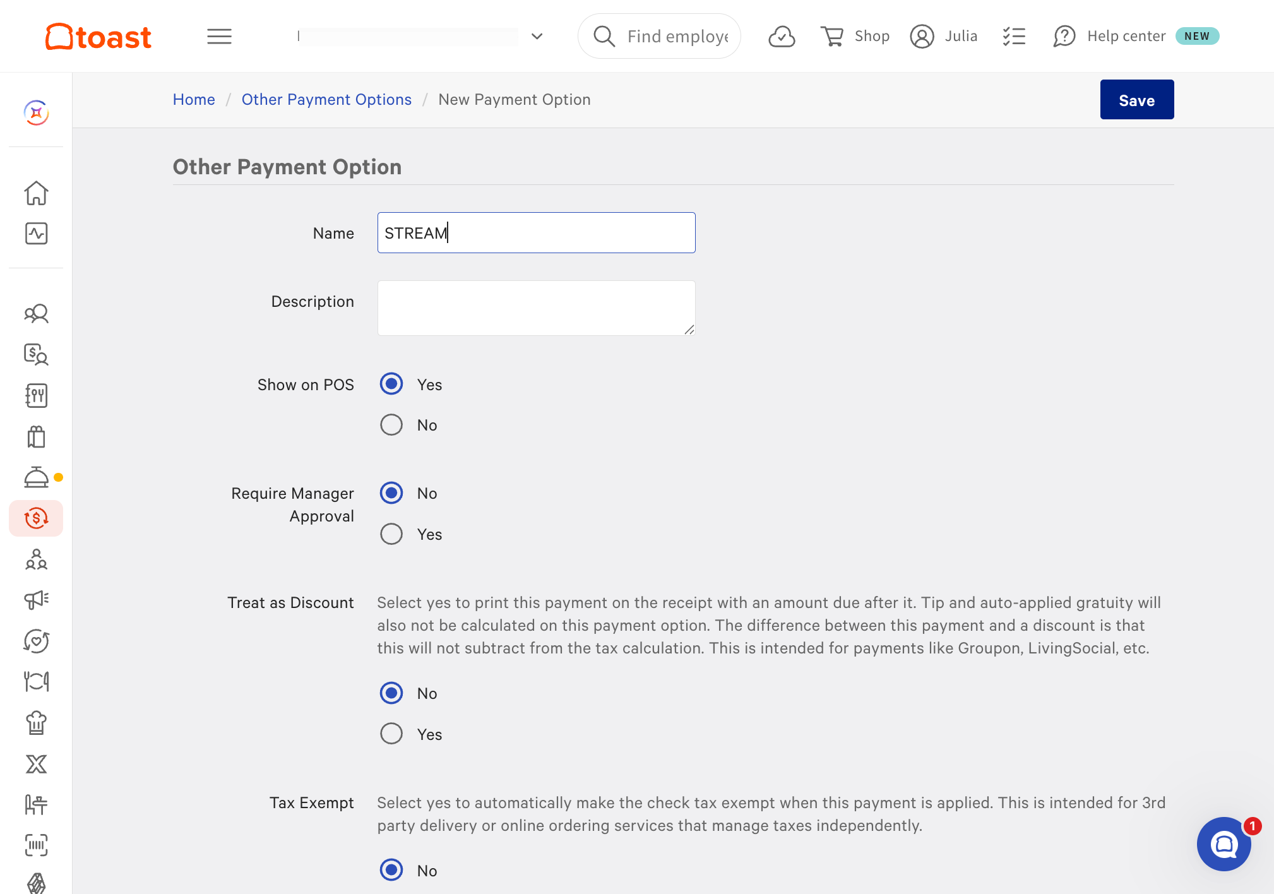Open the Shop cart
This screenshot has width=1274, height=894.
click(855, 37)
